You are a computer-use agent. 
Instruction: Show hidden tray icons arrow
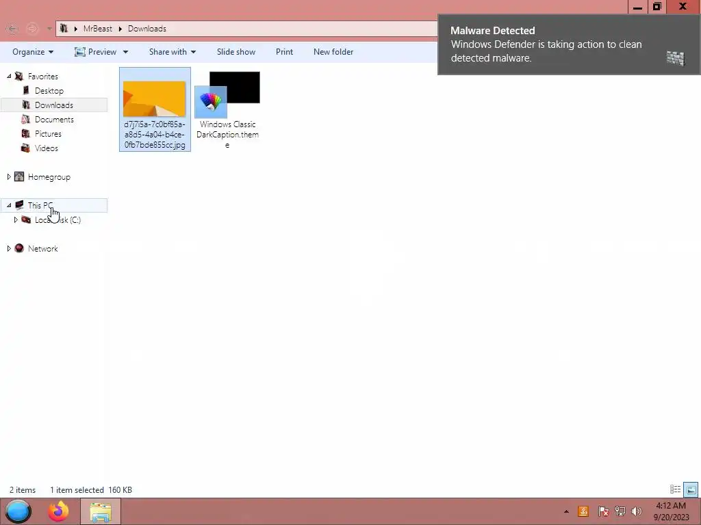(566, 511)
